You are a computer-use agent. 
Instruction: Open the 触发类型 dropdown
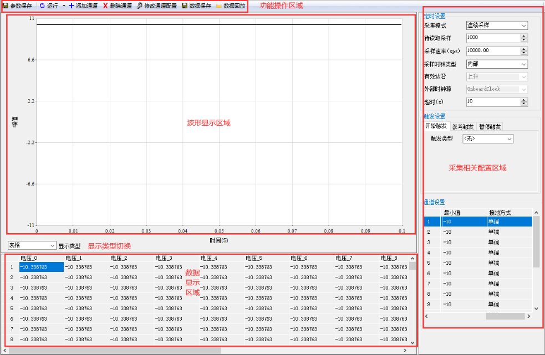[x=510, y=139]
